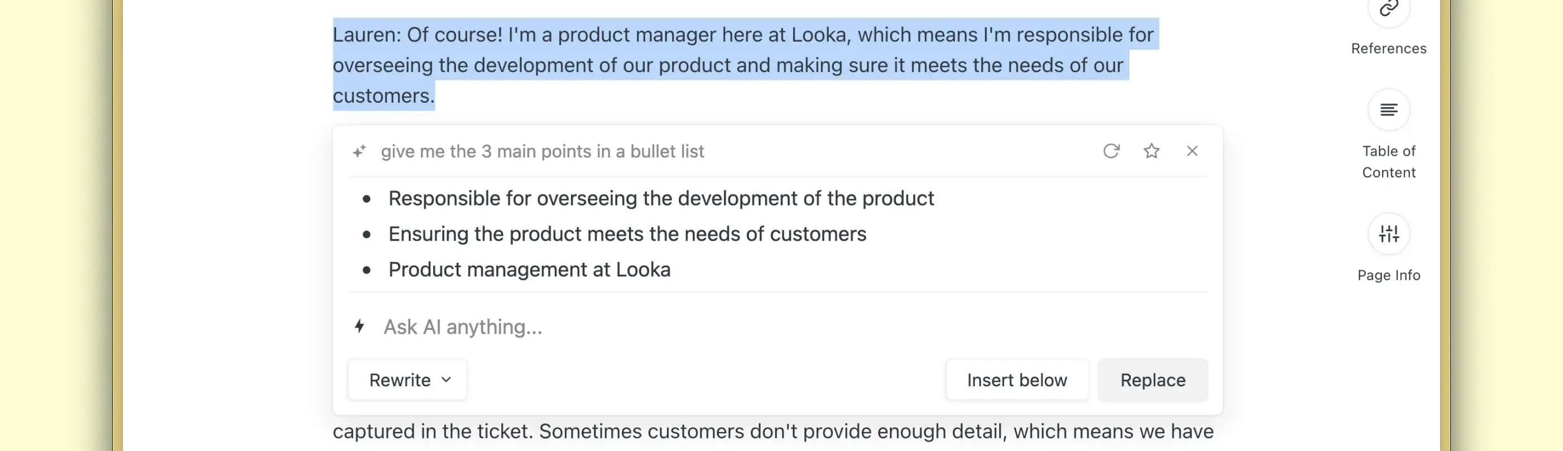The height and width of the screenshot is (451, 1563).
Task: Open the Page Info sliders icon
Action: pos(1388,234)
